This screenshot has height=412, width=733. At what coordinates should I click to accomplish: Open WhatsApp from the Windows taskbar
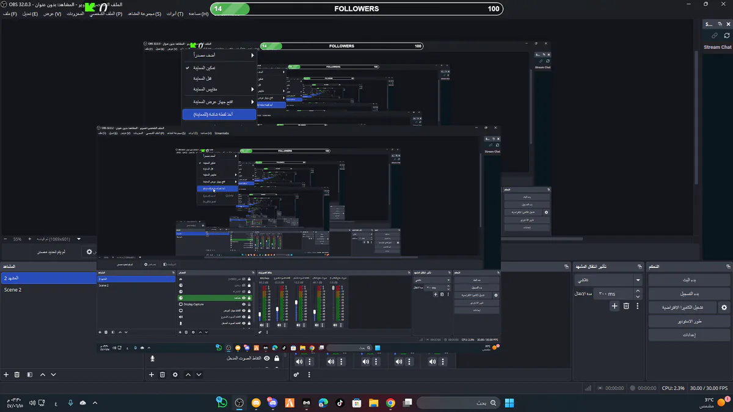pos(222,403)
